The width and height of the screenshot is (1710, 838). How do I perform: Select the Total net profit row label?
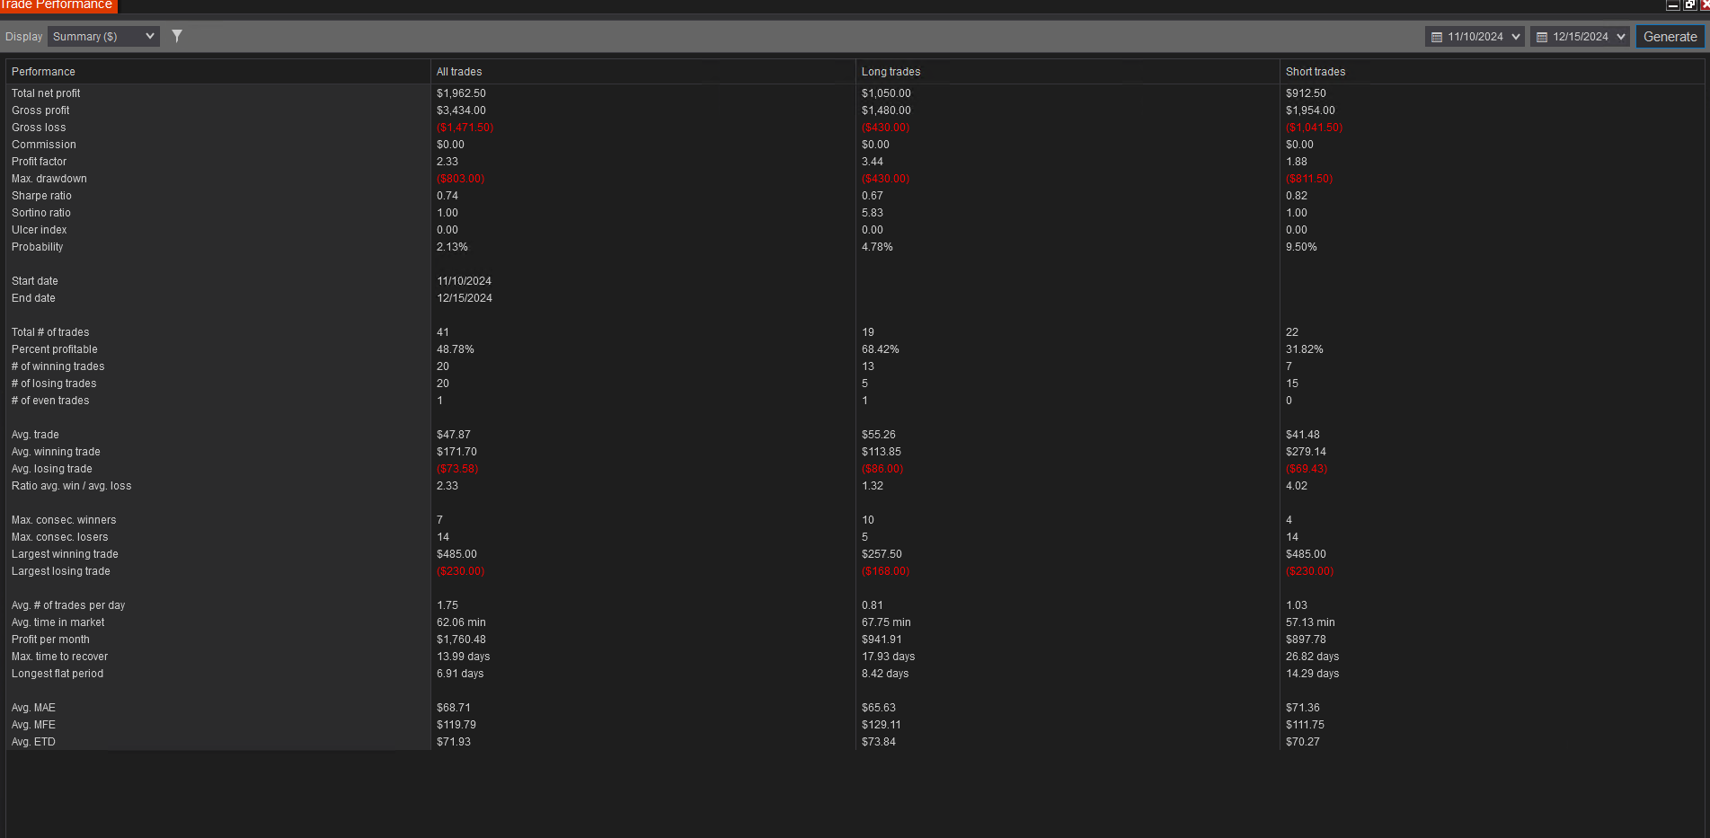click(46, 93)
